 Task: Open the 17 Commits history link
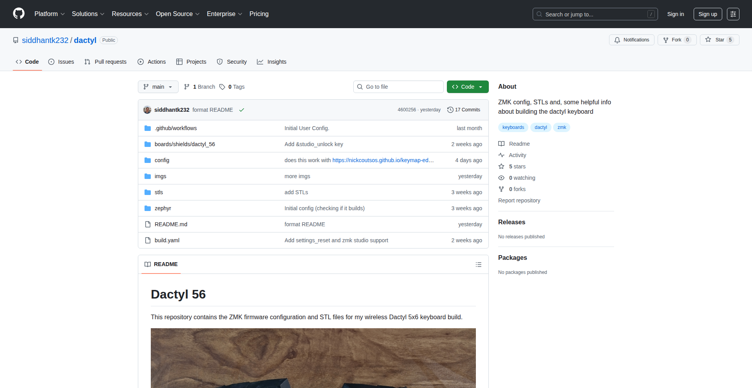[x=464, y=110]
